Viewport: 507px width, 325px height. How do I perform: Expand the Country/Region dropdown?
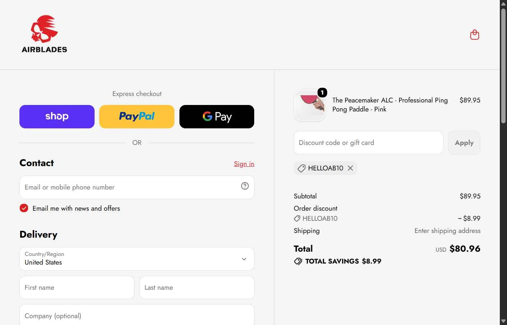coord(137,259)
